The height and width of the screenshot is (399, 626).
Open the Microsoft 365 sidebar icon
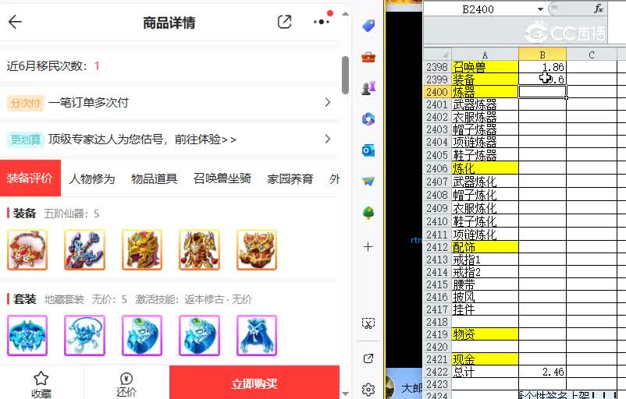coord(368,118)
